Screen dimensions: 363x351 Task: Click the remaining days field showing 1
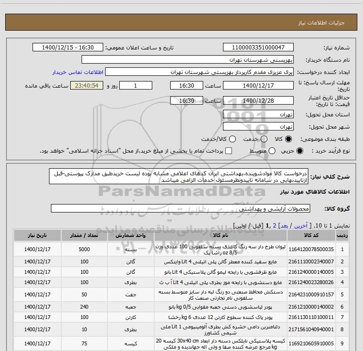(x=136, y=85)
